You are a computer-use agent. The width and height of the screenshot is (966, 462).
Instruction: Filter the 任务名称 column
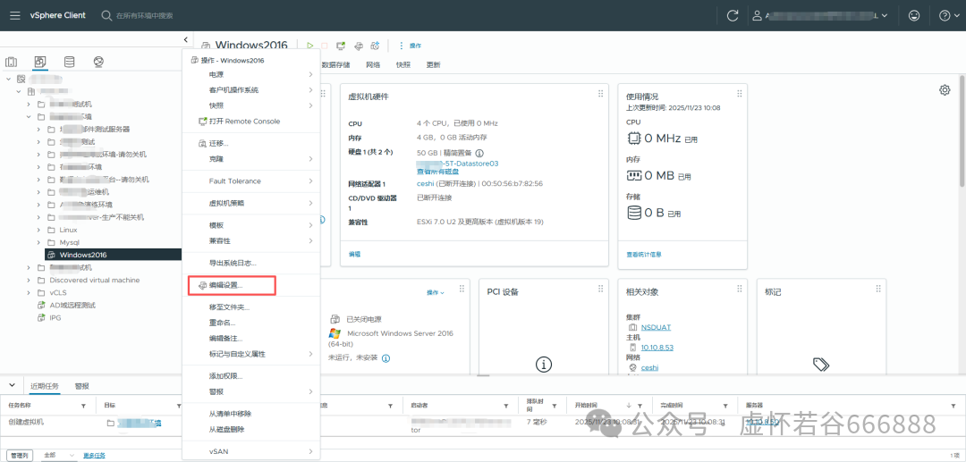tap(84, 406)
